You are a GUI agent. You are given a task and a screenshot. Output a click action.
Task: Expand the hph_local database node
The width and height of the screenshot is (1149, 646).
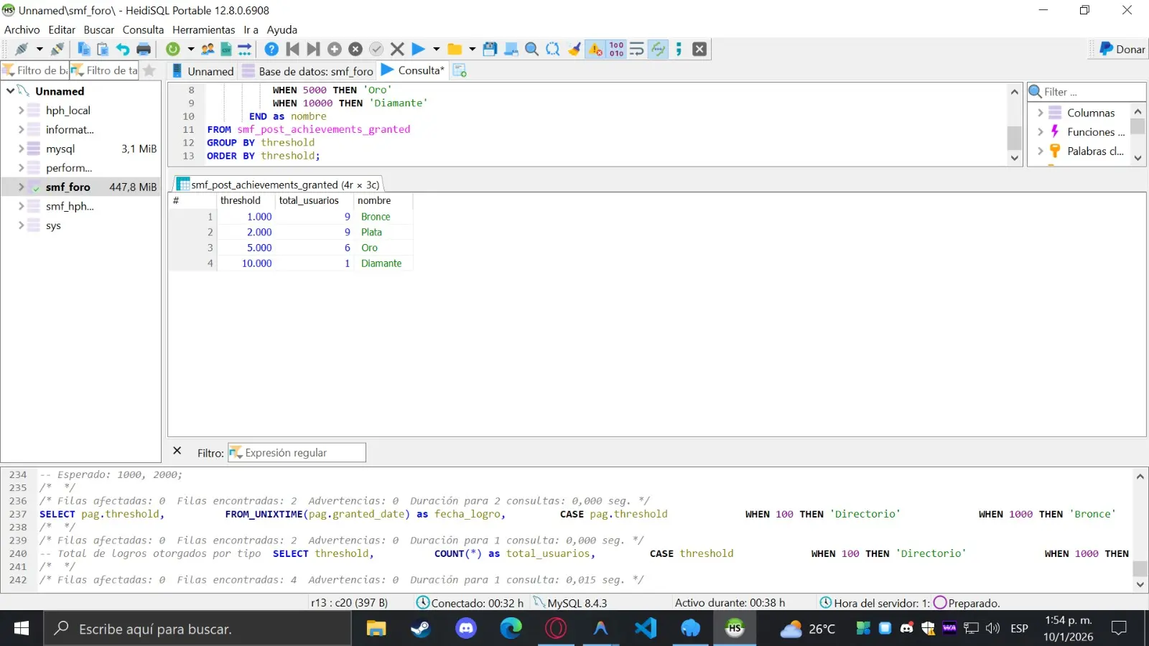coord(21,111)
